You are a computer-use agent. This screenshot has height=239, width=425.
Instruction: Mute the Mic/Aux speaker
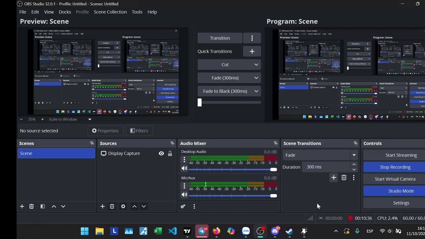tap(184, 195)
